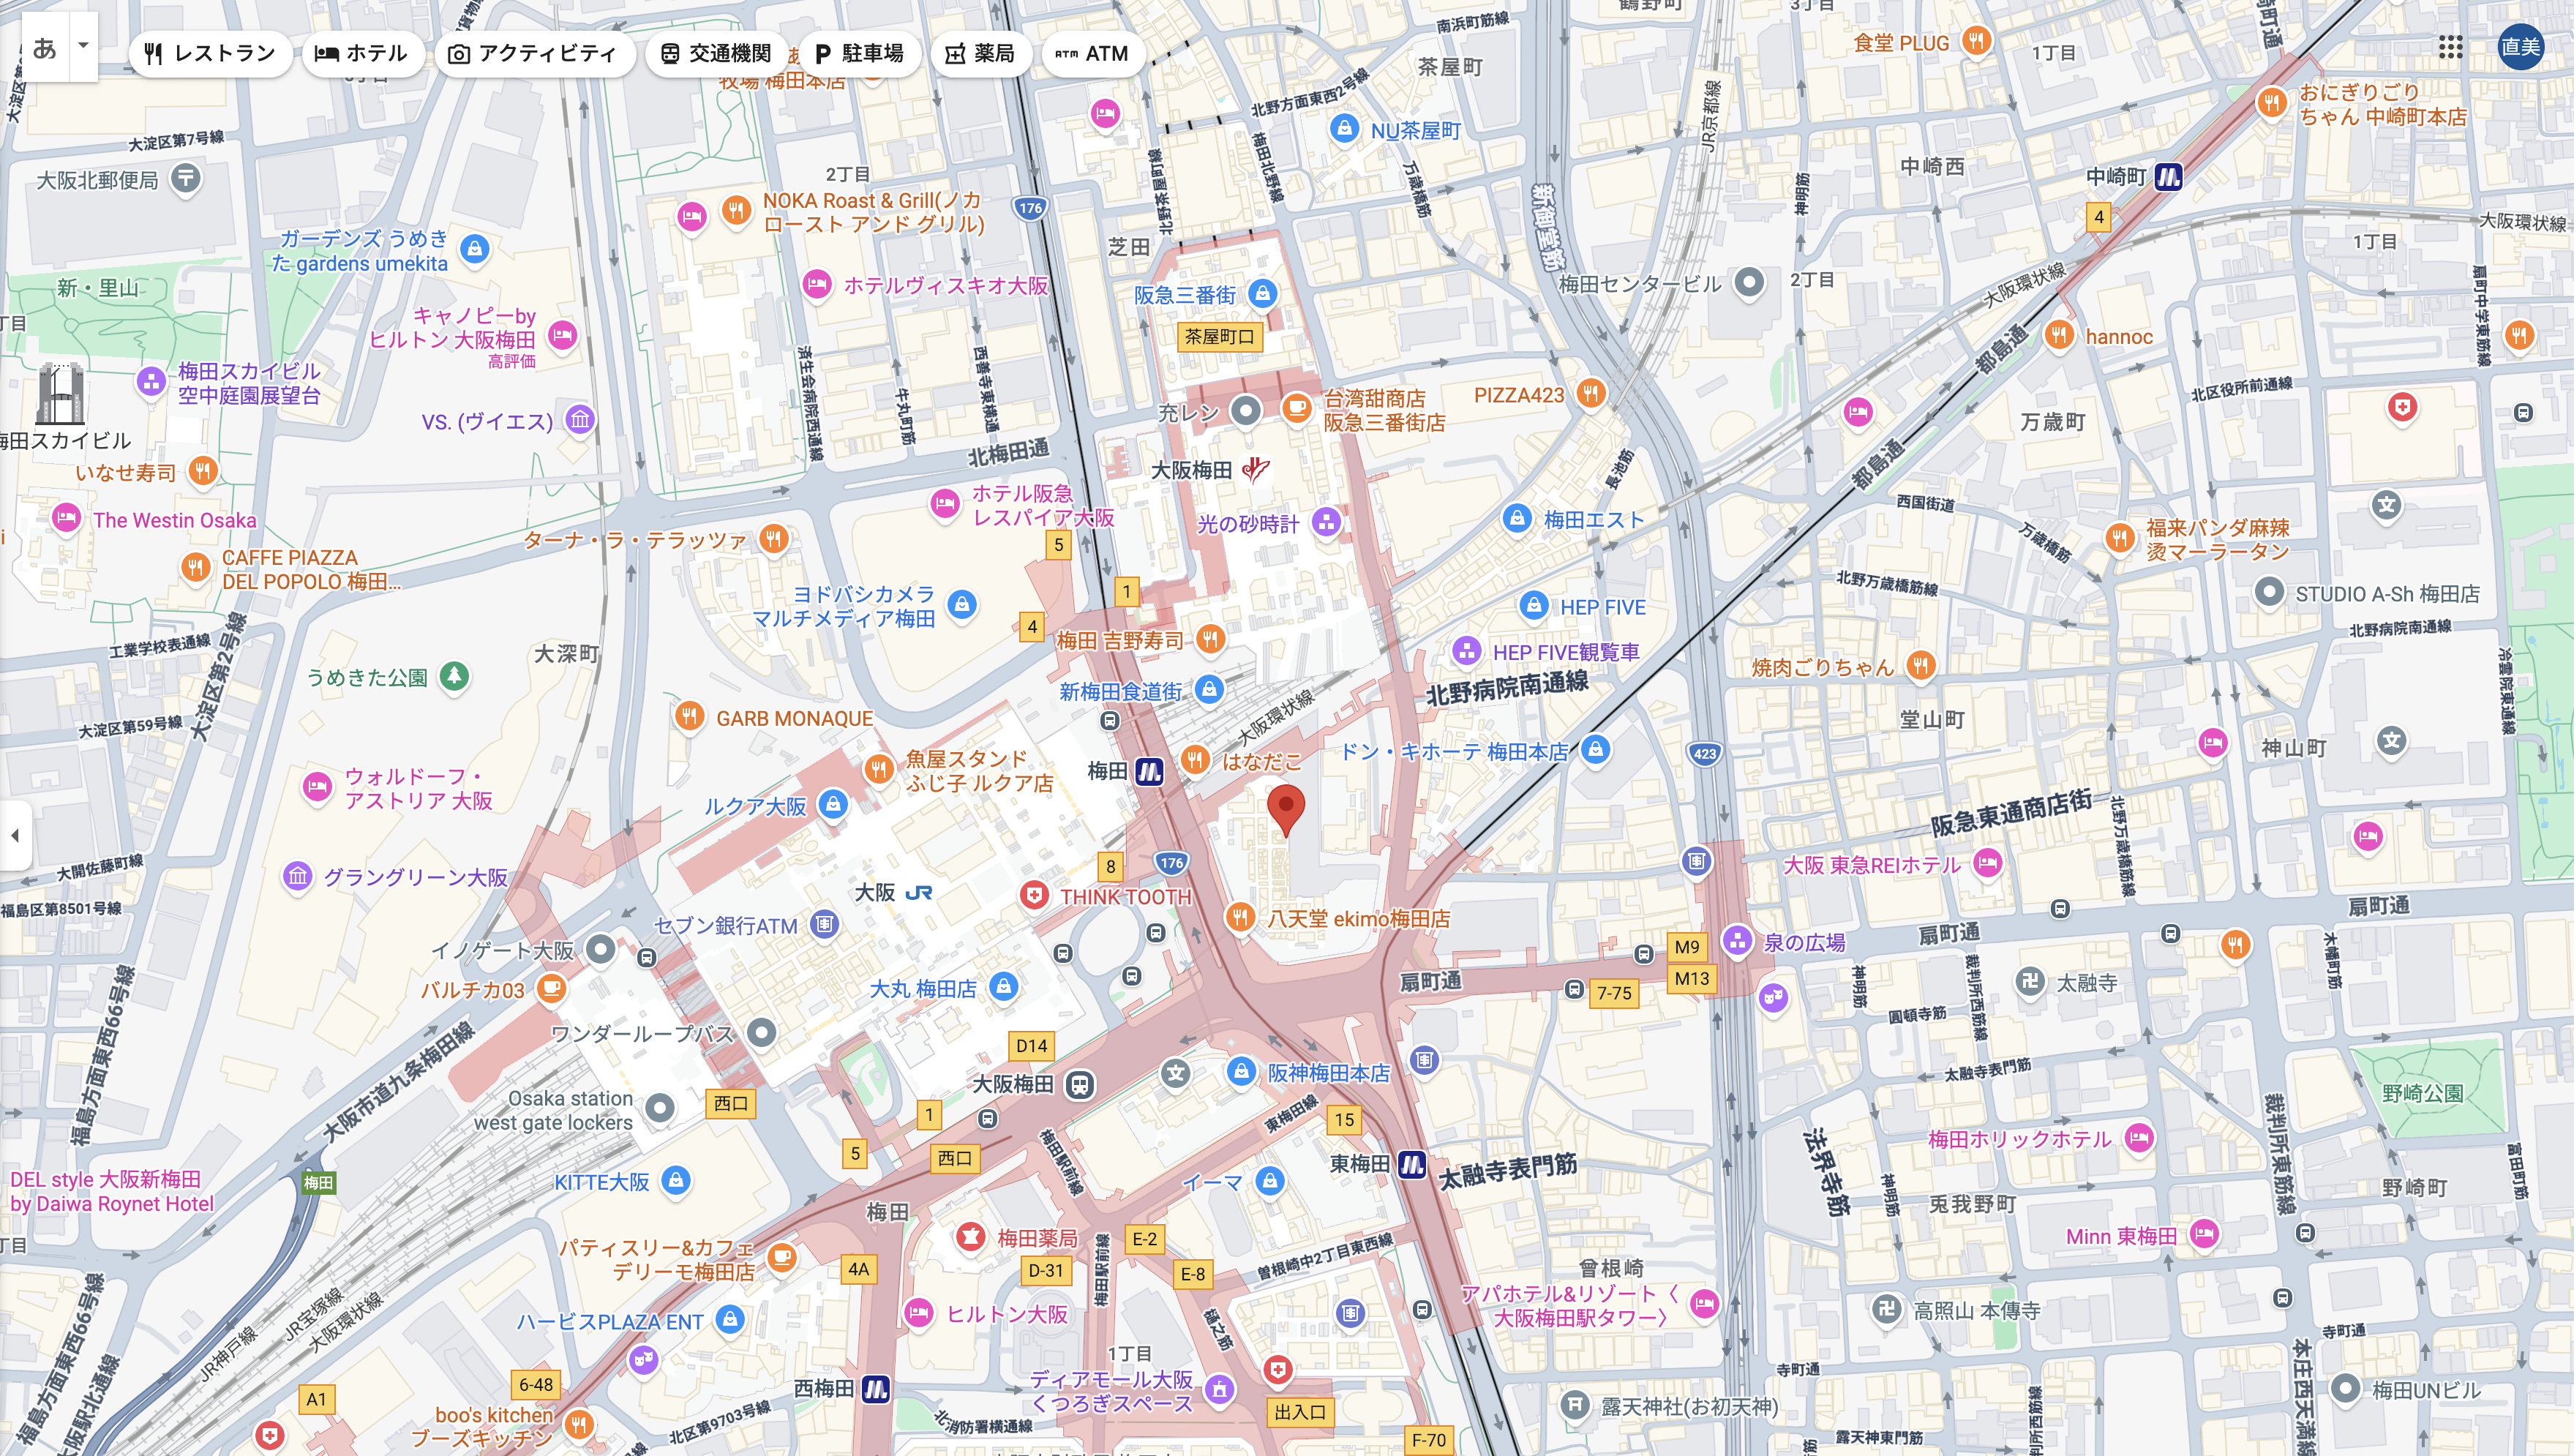This screenshot has width=2574, height=1456.
Task: Select the ワンダーループバス marker
Action: pyautogui.click(x=762, y=1032)
